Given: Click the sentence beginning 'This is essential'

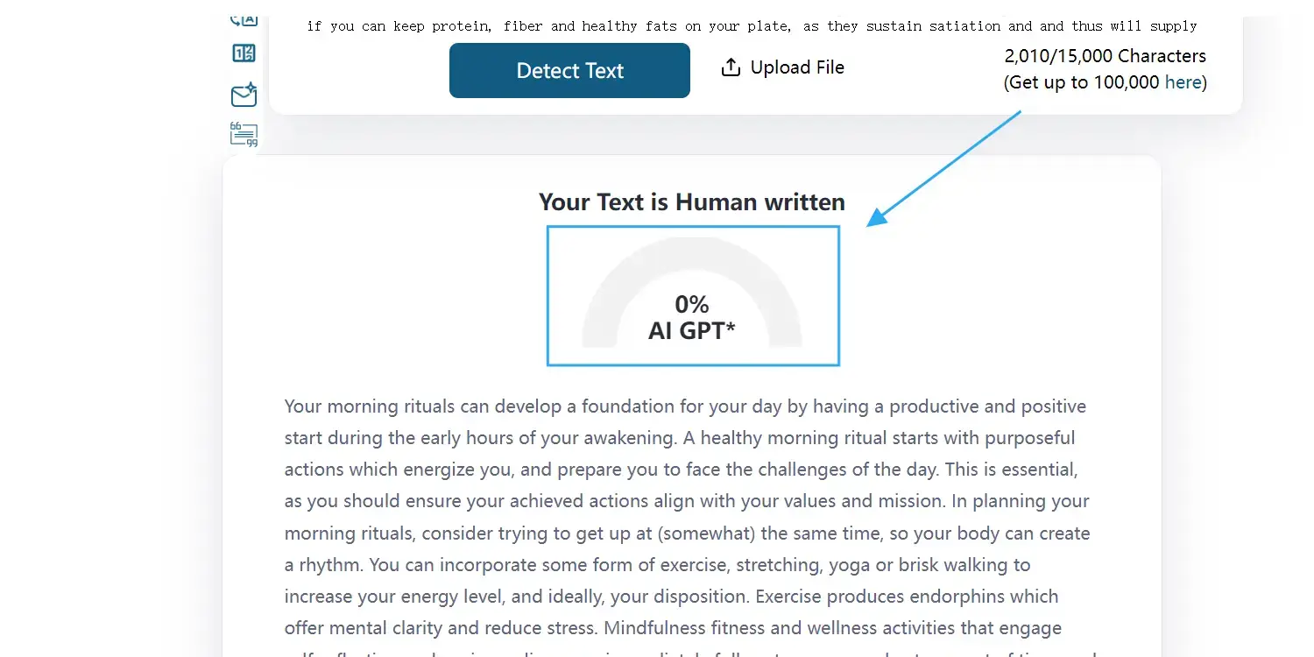Looking at the screenshot, I should click(x=1009, y=470).
